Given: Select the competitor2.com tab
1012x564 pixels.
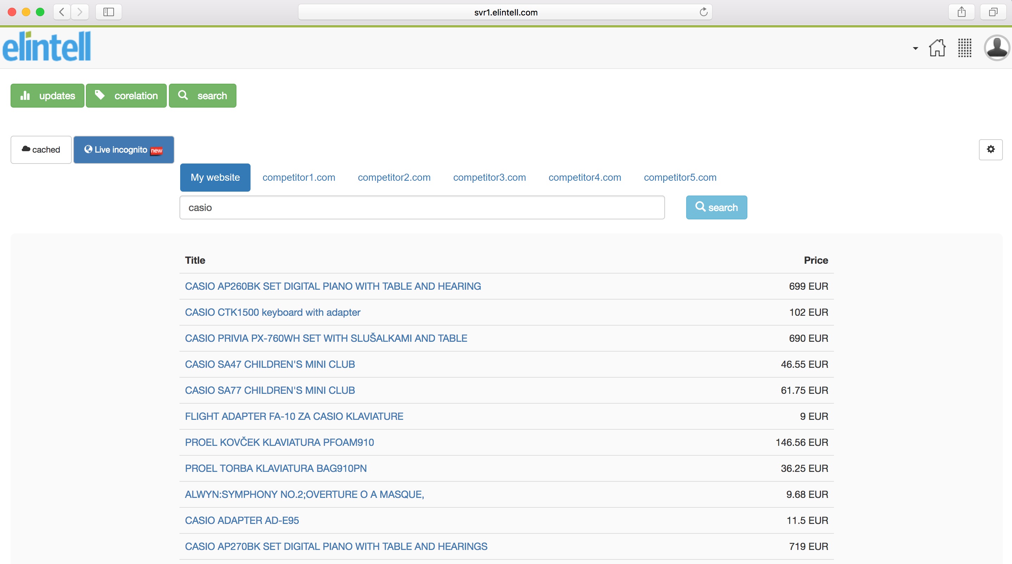Looking at the screenshot, I should (x=394, y=178).
